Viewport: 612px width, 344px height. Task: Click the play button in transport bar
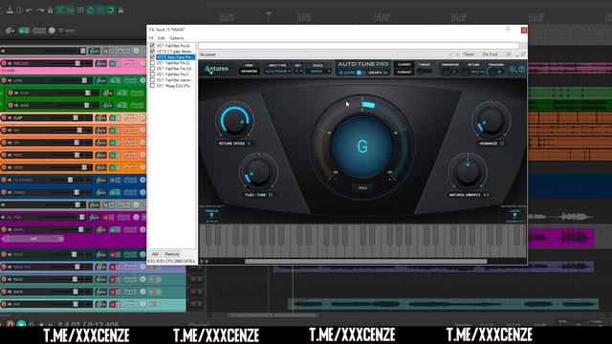click(21, 324)
